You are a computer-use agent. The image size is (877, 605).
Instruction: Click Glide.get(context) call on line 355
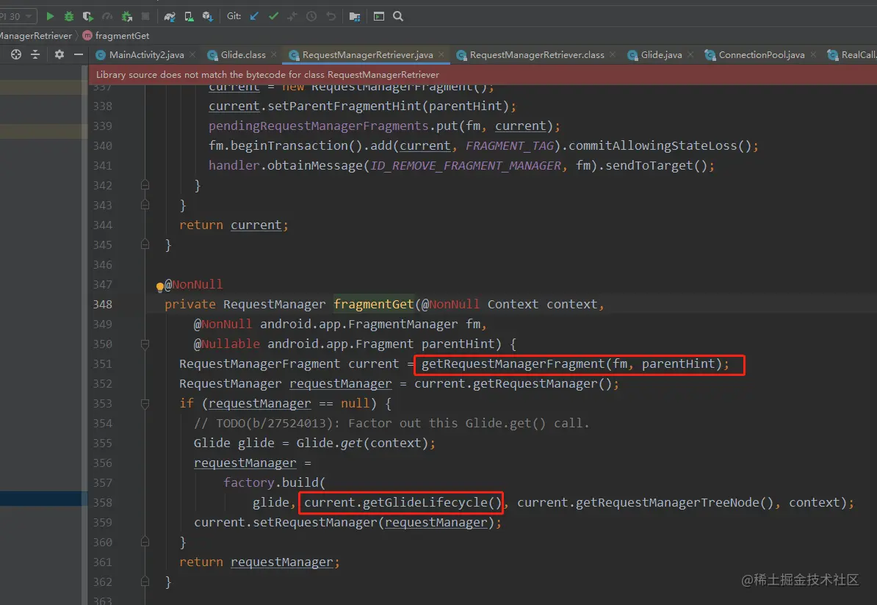(362, 443)
